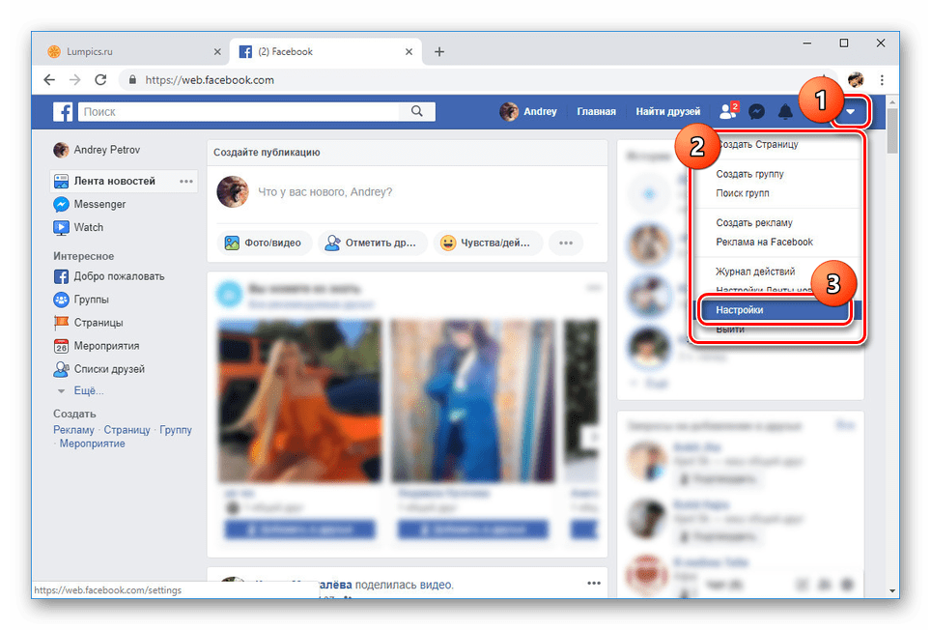Click the Chrome profile avatar icon

[x=856, y=79]
